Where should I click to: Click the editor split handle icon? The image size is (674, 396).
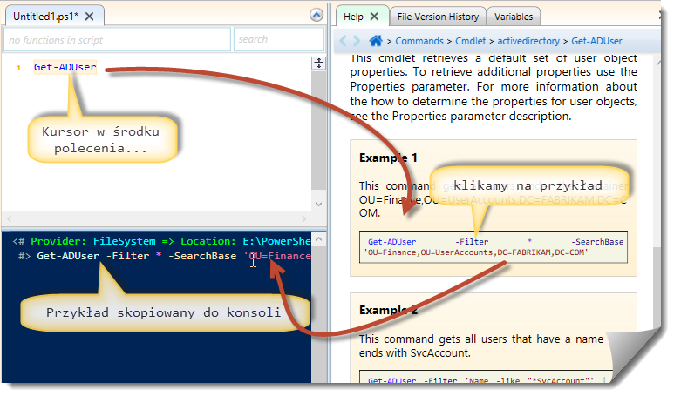tap(318, 64)
